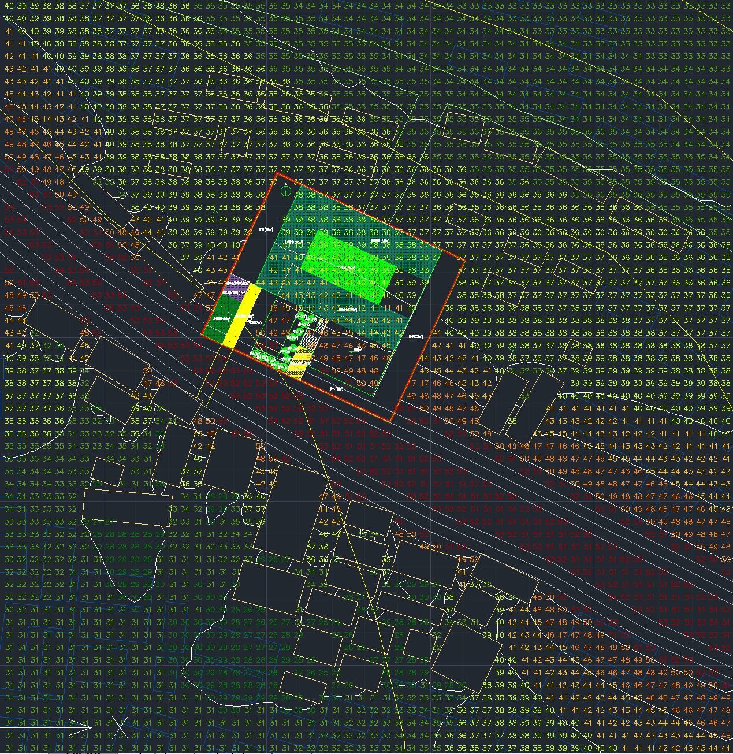Click the green north arrow circle symbol
This screenshot has height=754, width=733.
click(x=285, y=190)
